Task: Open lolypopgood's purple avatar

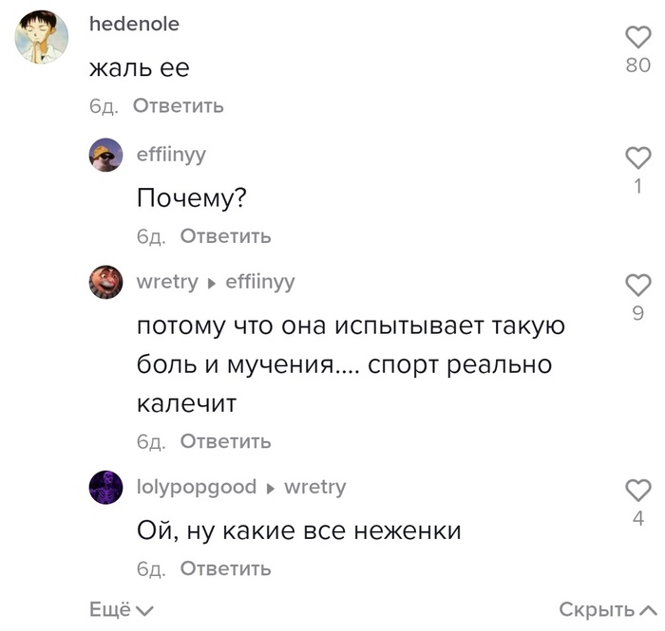Action: [105, 487]
